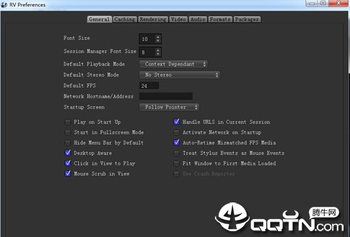Click the Session Manager Font Size field

(147, 52)
